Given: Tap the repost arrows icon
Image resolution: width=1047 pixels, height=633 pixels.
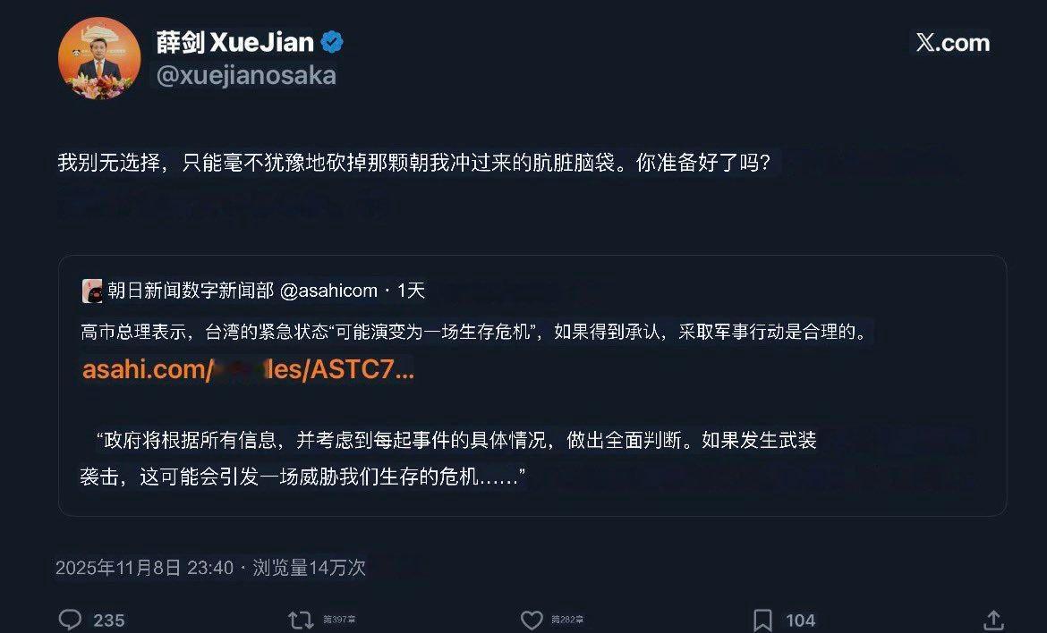Looking at the screenshot, I should coord(301,620).
